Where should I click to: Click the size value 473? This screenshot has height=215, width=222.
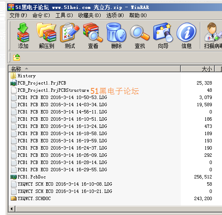208,126
